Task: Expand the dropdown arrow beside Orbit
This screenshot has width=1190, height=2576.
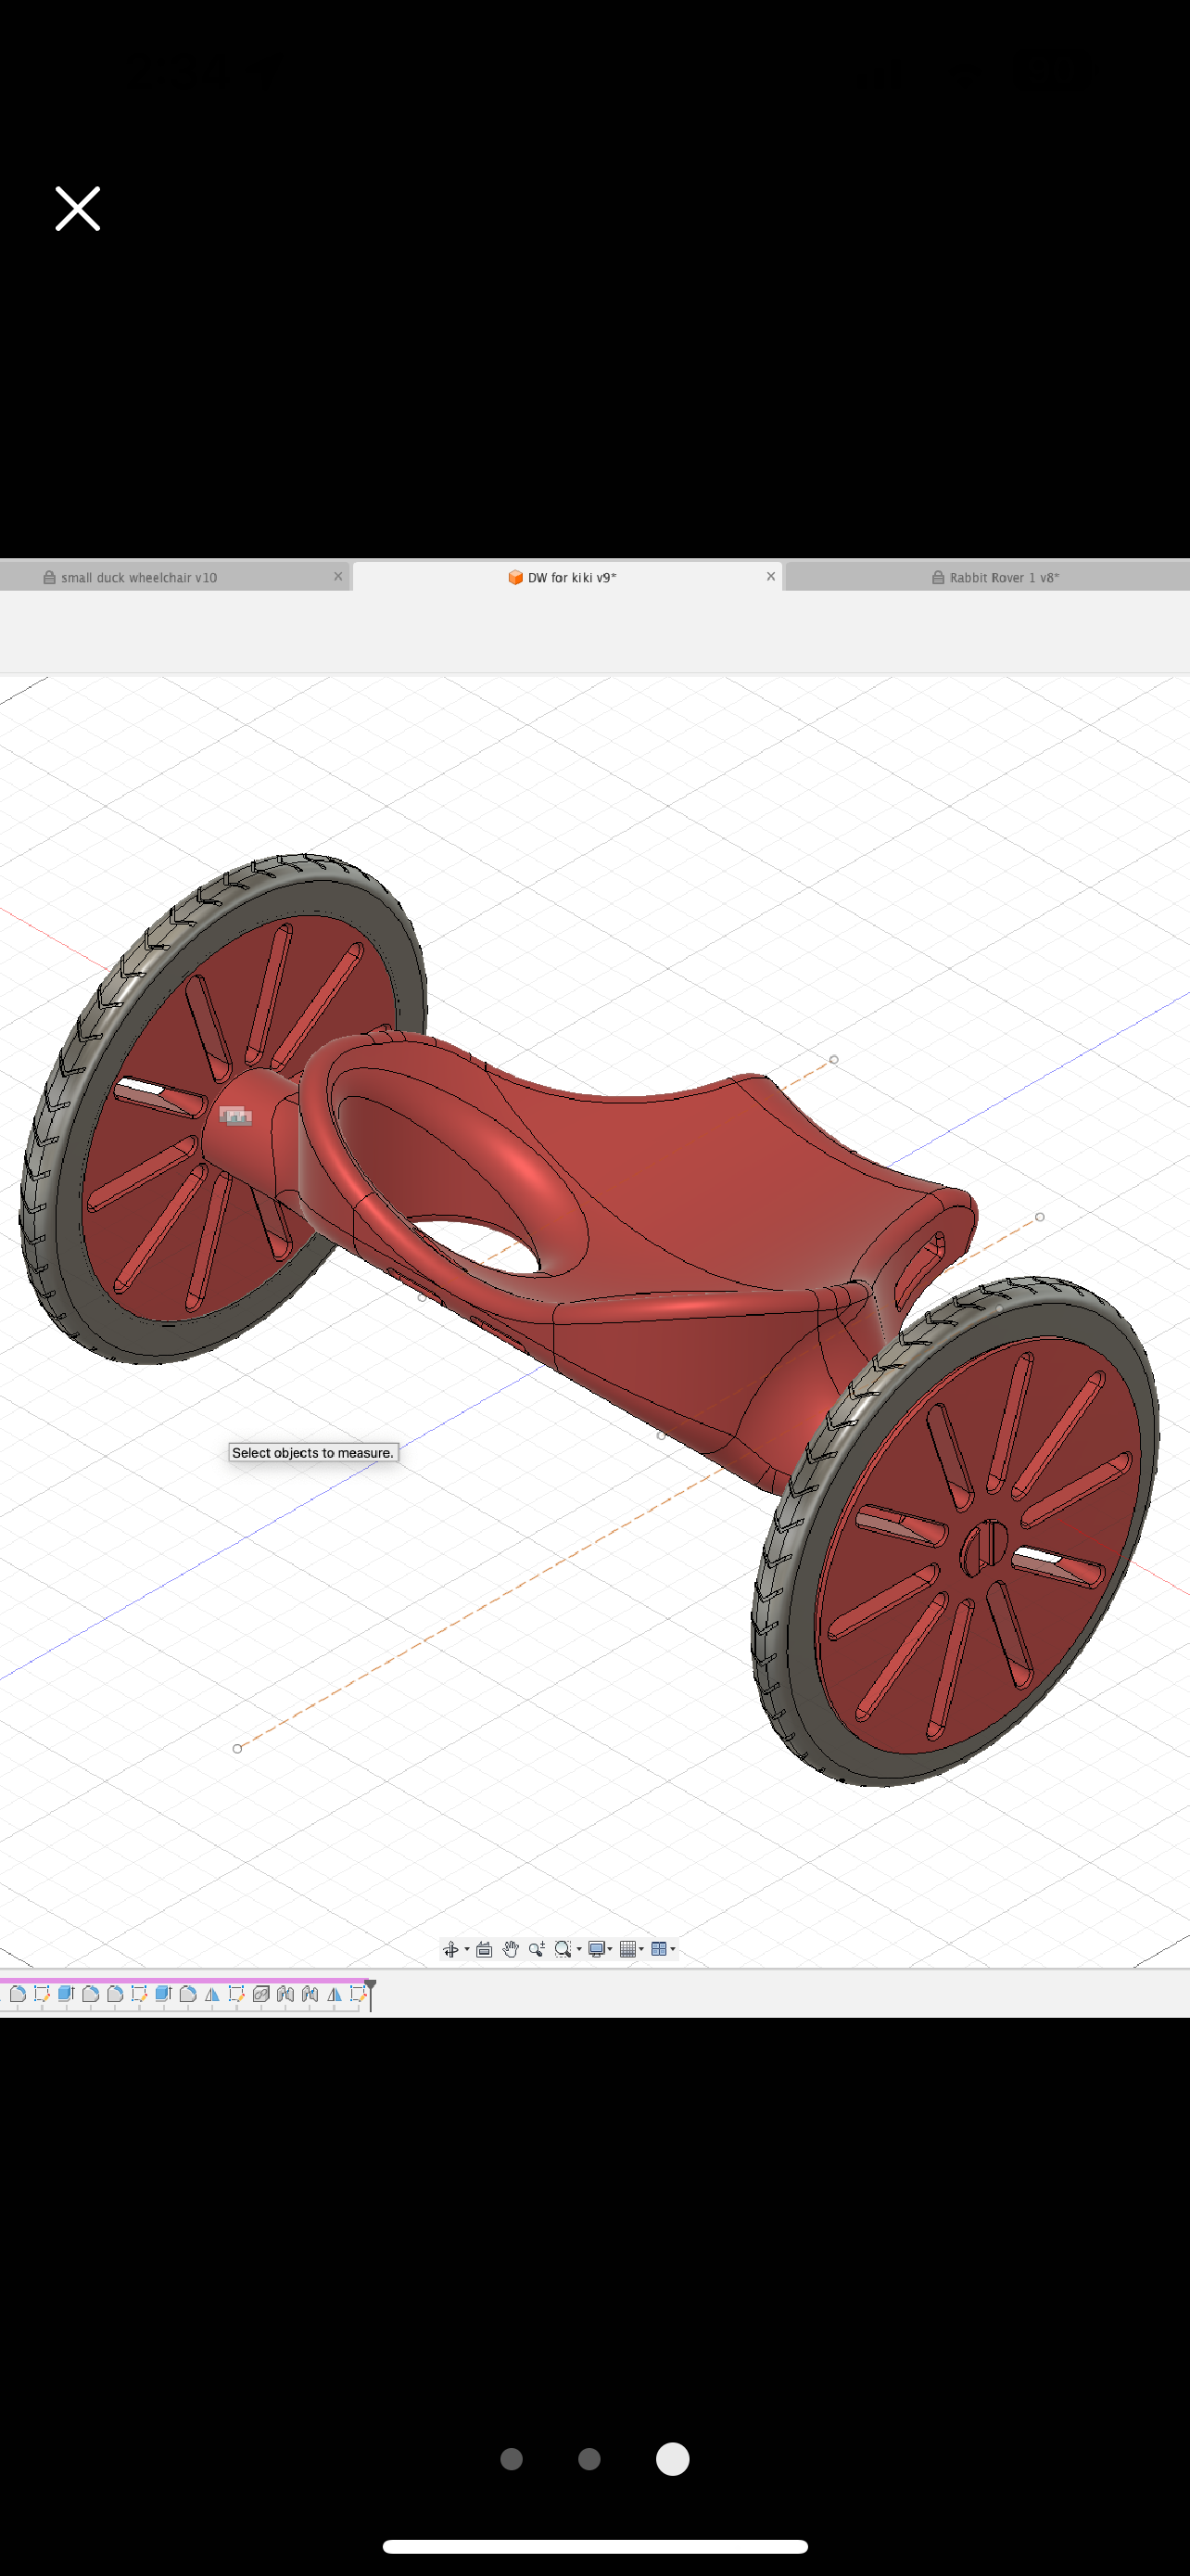Action: pyautogui.click(x=466, y=1949)
